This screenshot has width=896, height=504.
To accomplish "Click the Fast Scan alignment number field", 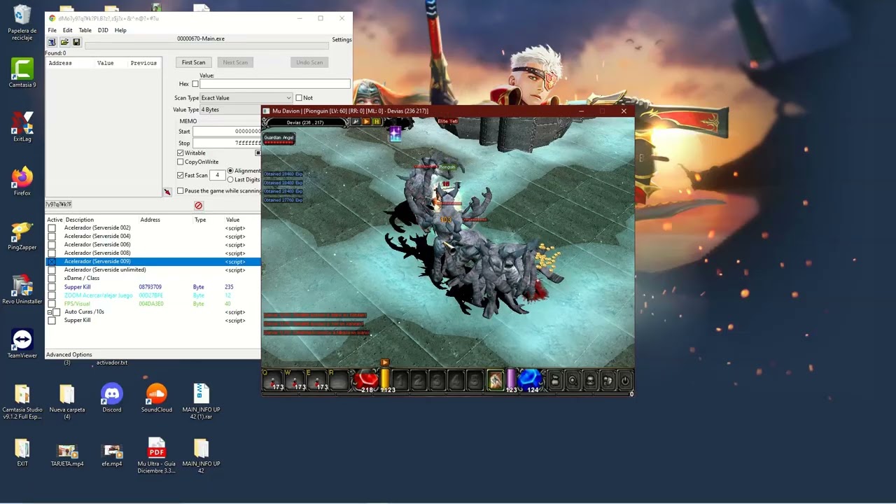I will coord(217,176).
